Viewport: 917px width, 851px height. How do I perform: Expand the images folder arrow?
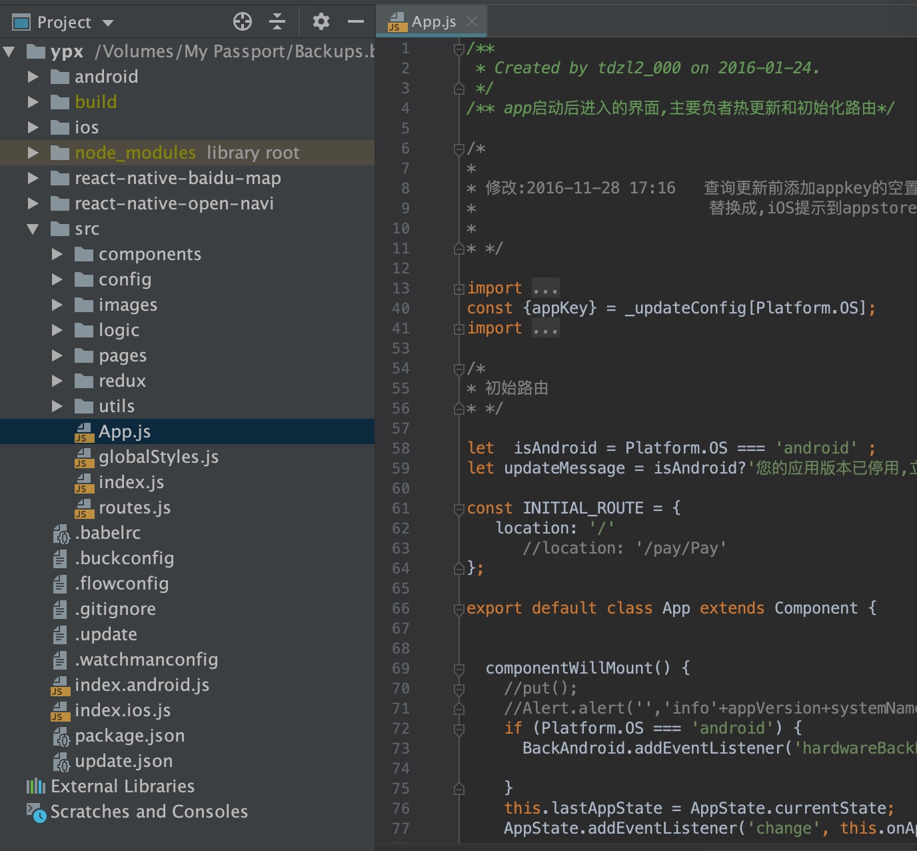(x=57, y=305)
